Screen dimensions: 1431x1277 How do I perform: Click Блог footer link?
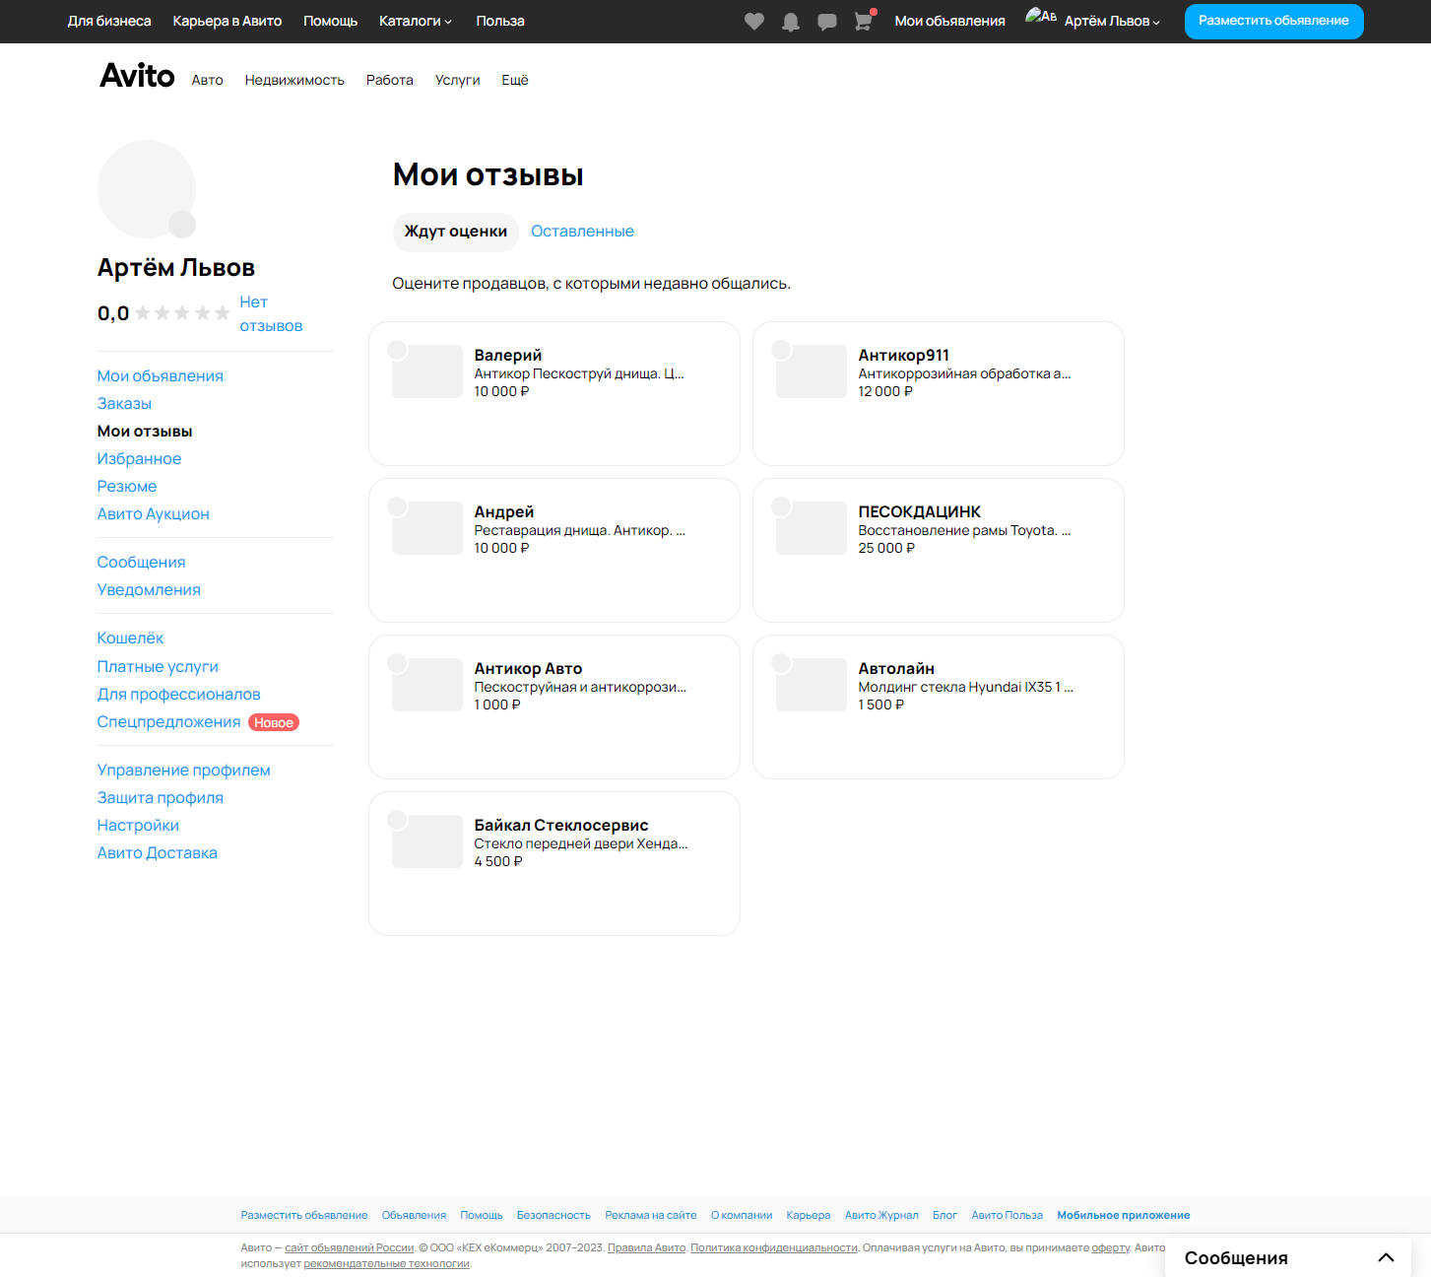point(944,1215)
